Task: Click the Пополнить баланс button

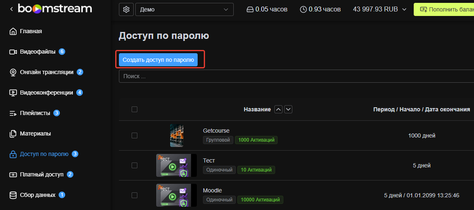Action: (x=444, y=9)
